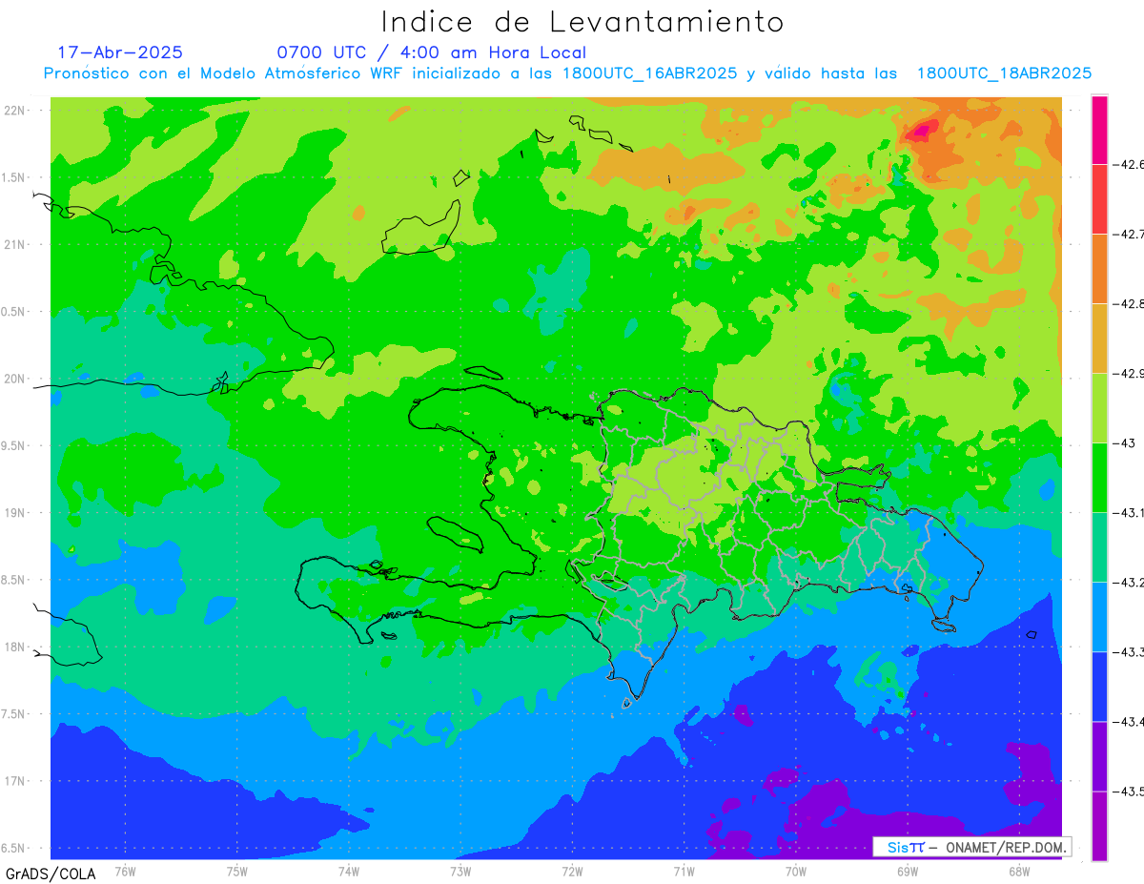
Task: Click the "20N" latitude label
Action: (x=15, y=379)
